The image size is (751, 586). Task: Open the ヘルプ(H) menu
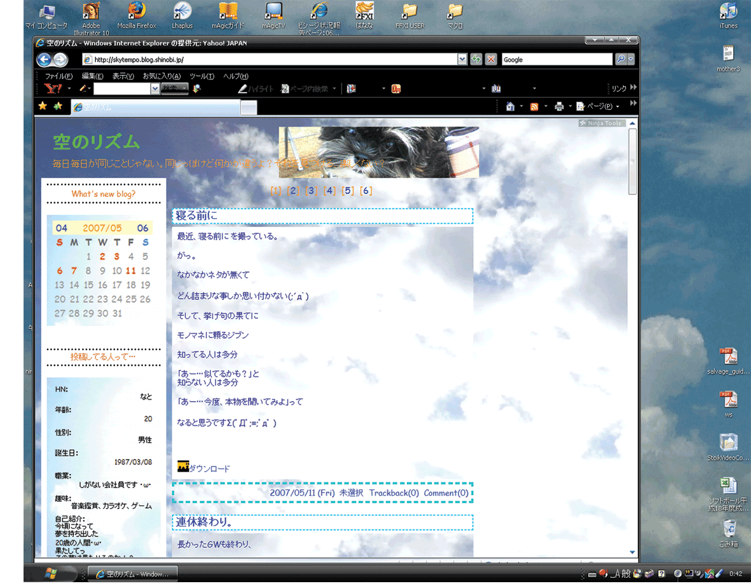(x=236, y=76)
